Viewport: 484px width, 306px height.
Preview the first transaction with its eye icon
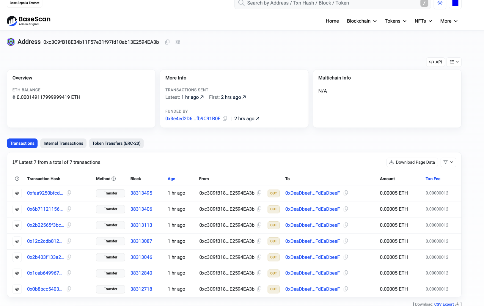[x=17, y=193]
